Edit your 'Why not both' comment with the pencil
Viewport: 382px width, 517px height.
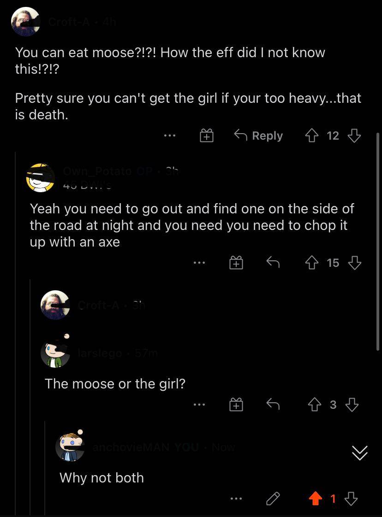(273, 499)
